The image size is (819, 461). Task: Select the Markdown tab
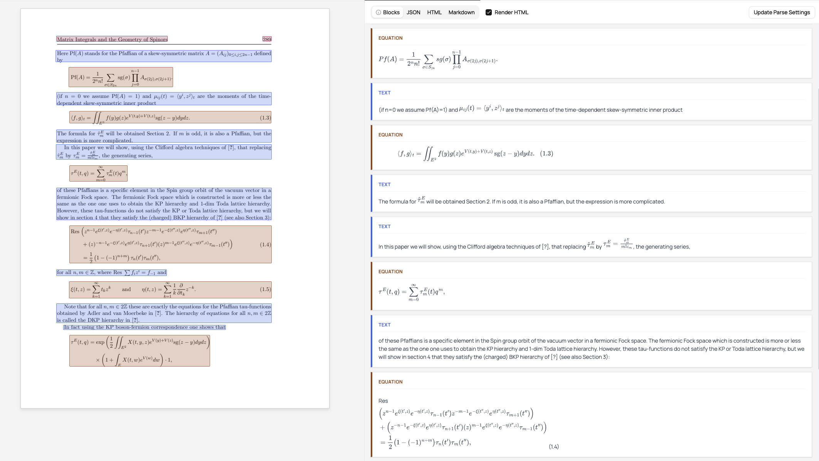tap(461, 12)
